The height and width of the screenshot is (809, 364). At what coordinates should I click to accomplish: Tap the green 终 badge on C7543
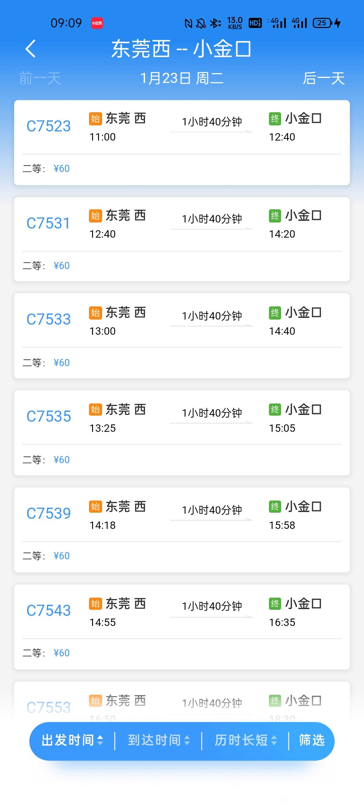(275, 603)
